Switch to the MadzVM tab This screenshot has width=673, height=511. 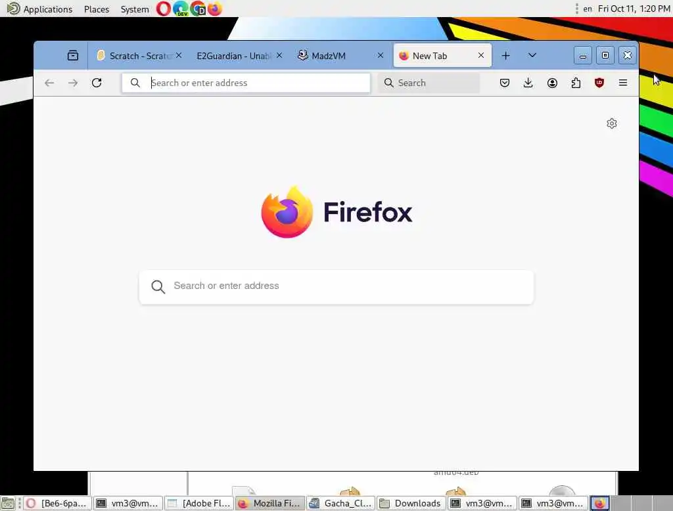339,56
